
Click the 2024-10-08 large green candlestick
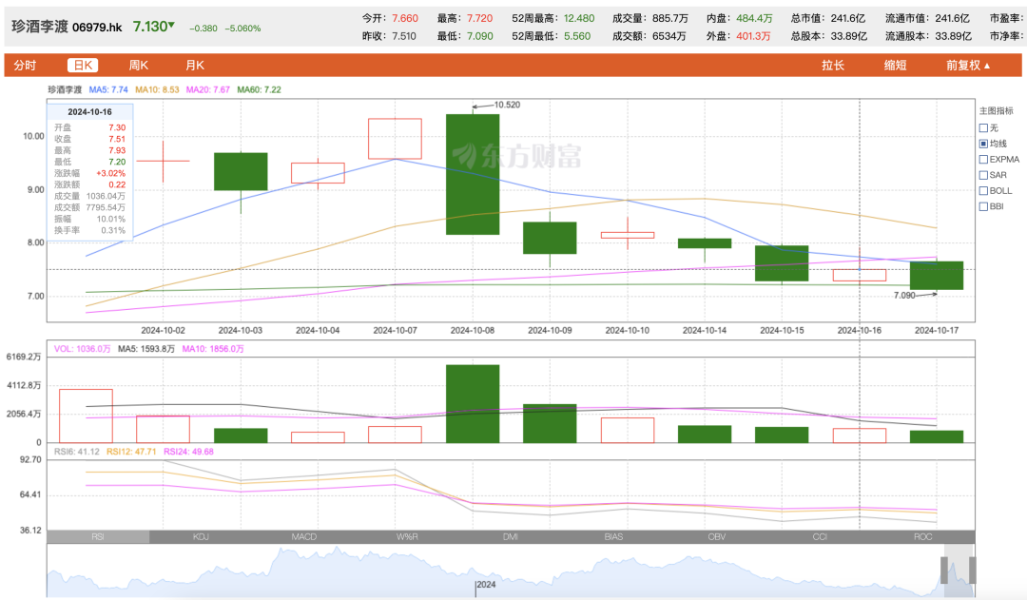473,174
